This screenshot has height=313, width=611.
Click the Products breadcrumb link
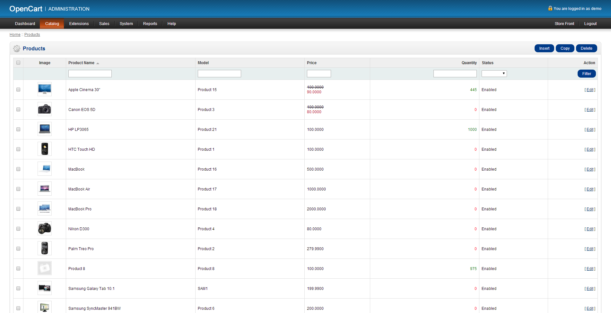[32, 35]
